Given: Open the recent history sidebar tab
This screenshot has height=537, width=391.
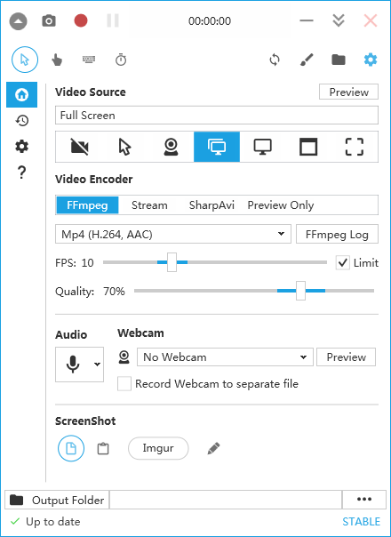Looking at the screenshot, I should [x=22, y=121].
